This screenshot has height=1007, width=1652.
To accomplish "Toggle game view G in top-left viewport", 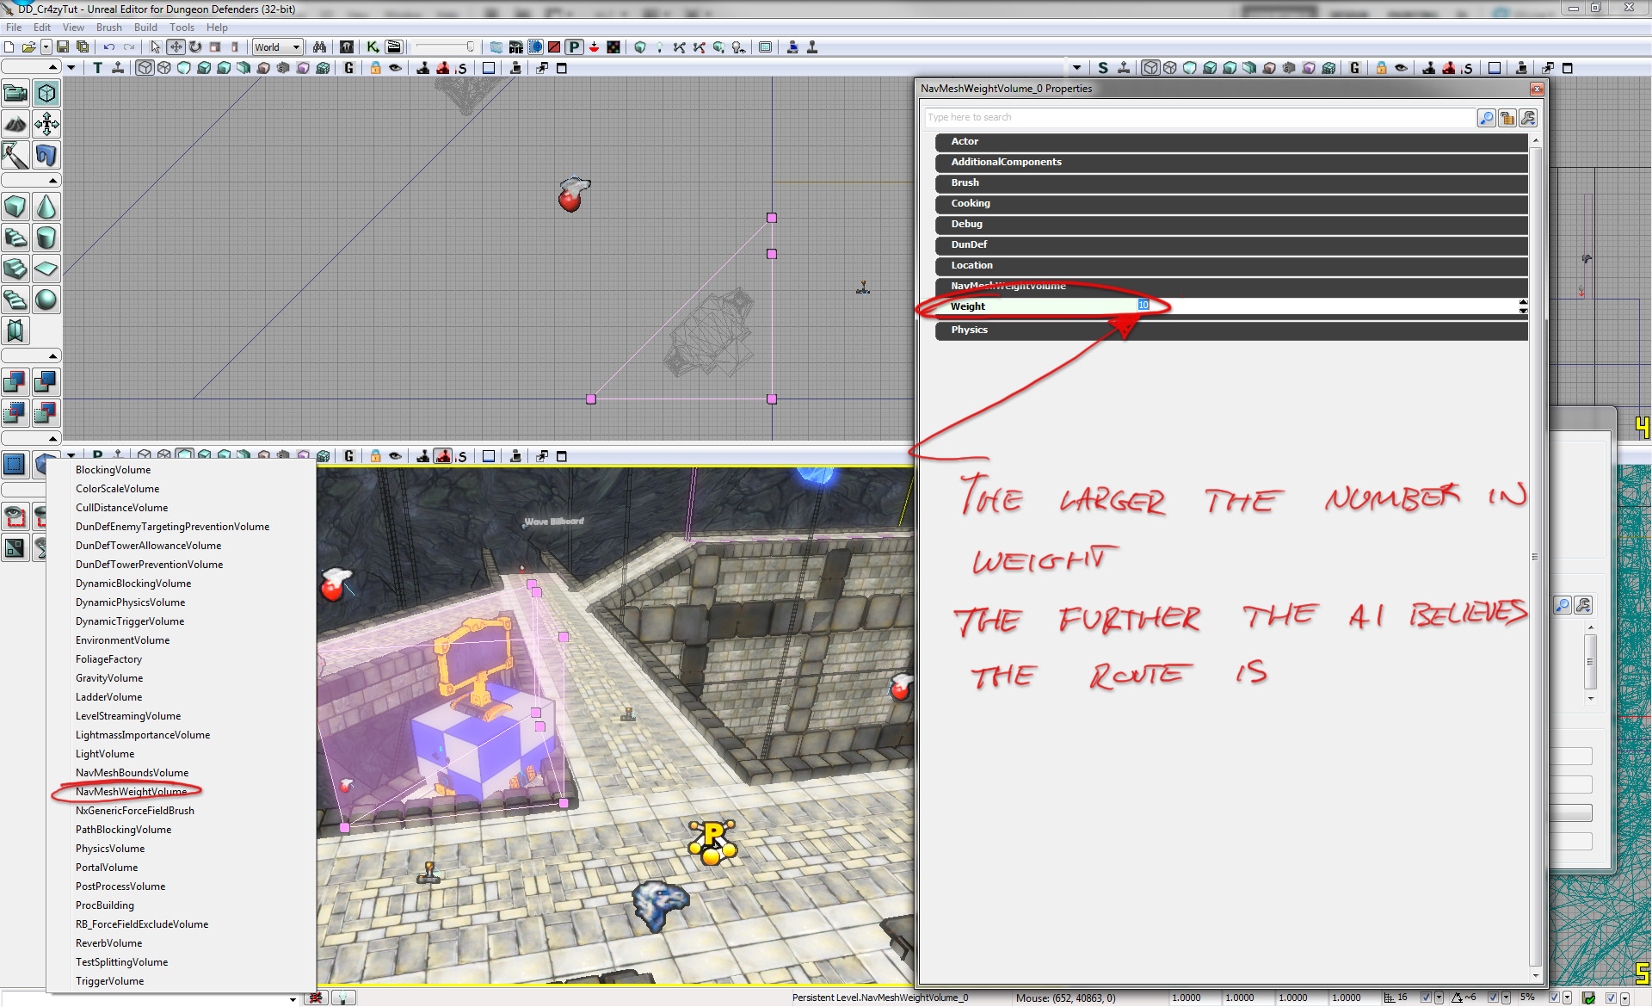I will click(348, 68).
